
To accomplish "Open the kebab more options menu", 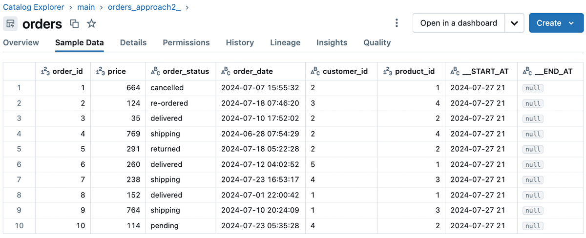I will tap(397, 23).
